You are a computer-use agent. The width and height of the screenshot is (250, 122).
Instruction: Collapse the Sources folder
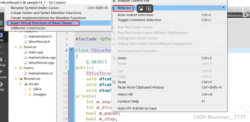16,47
